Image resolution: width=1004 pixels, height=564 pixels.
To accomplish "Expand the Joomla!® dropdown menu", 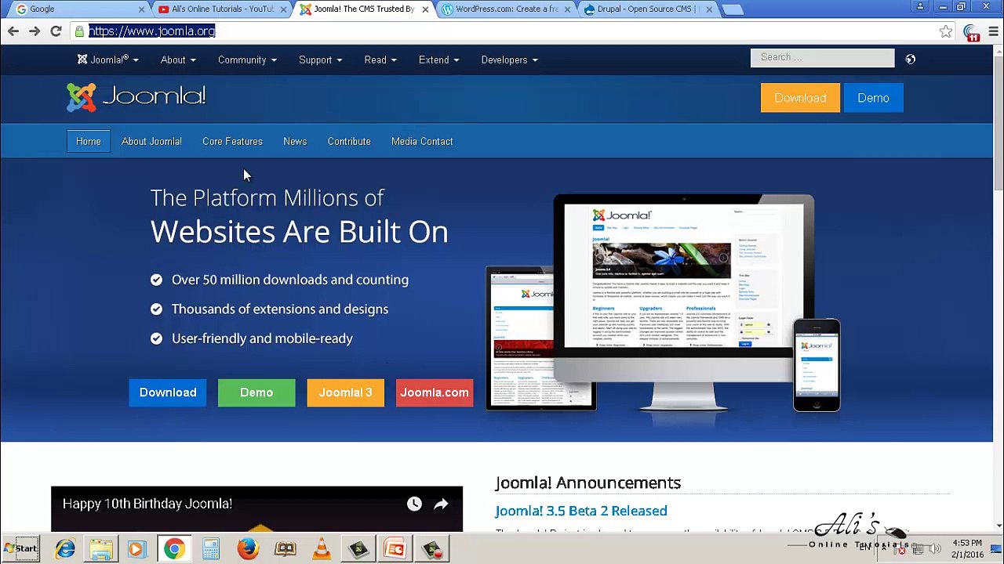I will [108, 60].
